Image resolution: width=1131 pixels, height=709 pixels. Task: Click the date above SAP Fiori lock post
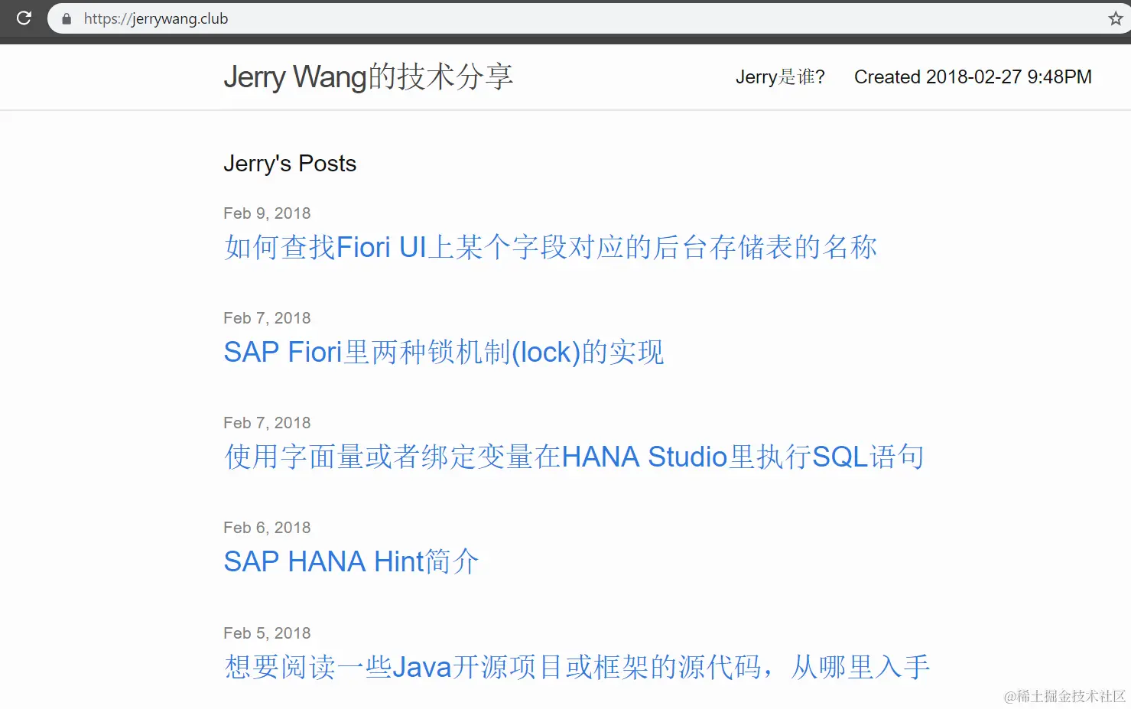click(x=267, y=318)
